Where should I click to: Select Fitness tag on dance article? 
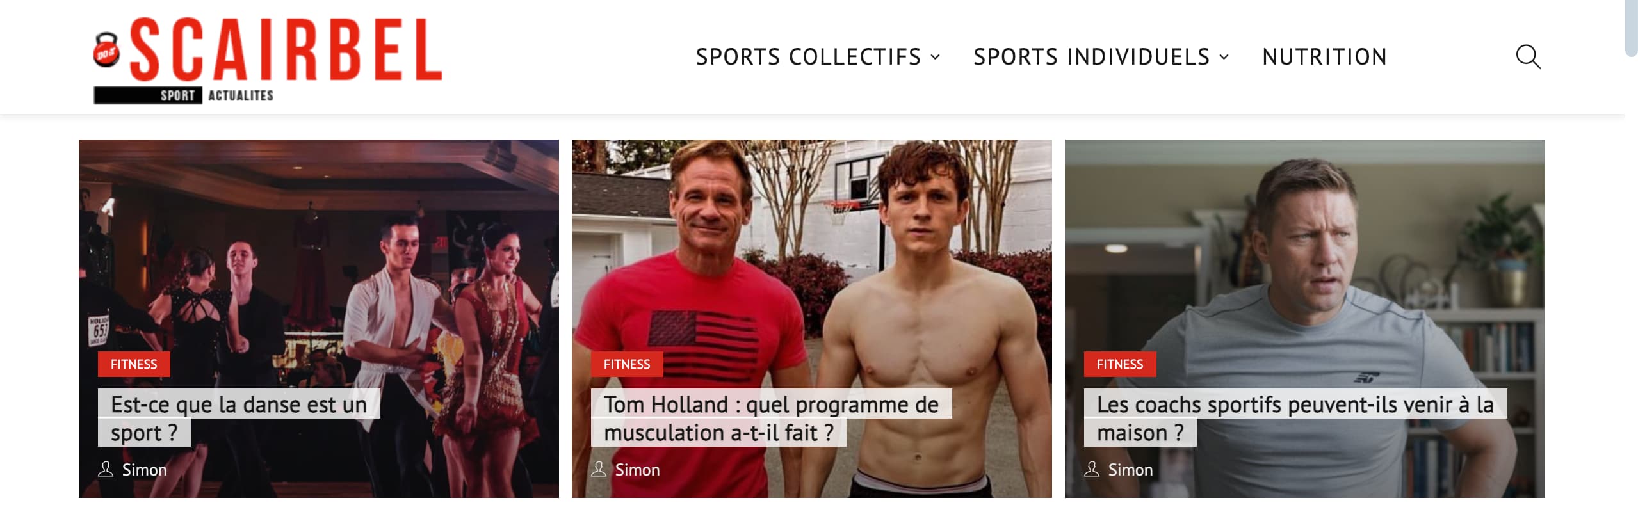point(134,364)
